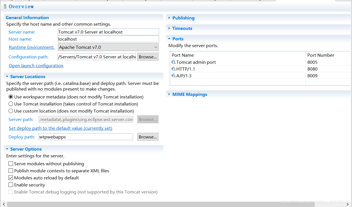The width and height of the screenshot is (352, 207).
Task: Uncheck Modules auto reload by default
Action: [x=11, y=178]
